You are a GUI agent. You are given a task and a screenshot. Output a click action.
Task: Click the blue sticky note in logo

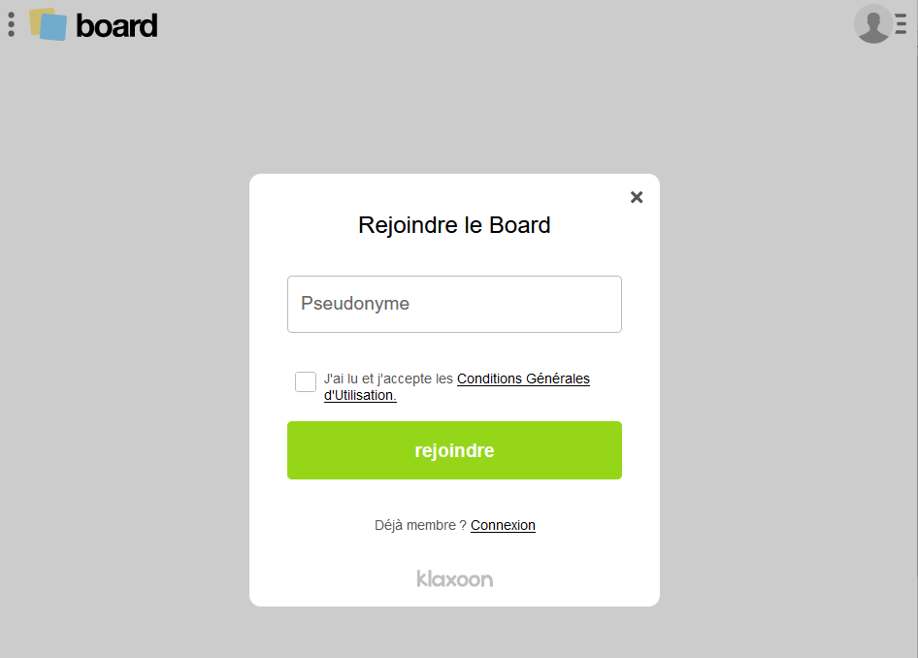click(55, 28)
